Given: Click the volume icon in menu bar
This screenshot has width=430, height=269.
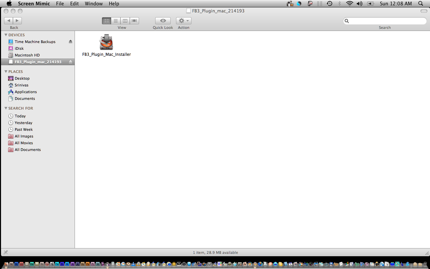Looking at the screenshot, I should coord(359,4).
